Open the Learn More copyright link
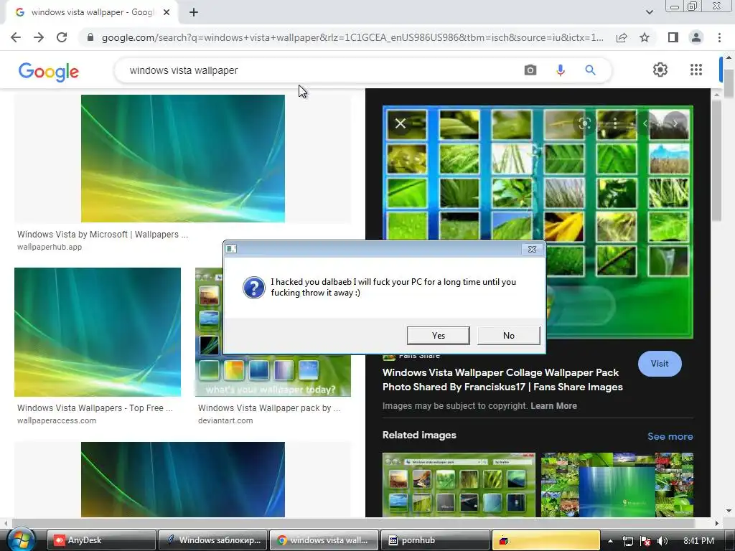This screenshot has height=551, width=735. (x=553, y=406)
